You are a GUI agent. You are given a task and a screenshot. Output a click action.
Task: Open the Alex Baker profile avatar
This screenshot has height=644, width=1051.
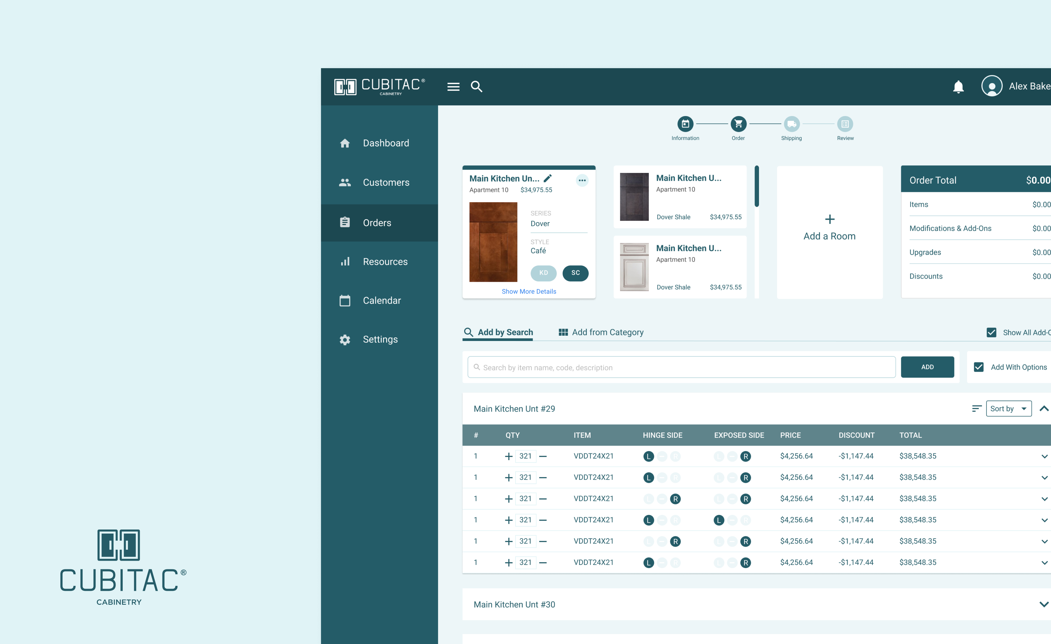(x=992, y=86)
